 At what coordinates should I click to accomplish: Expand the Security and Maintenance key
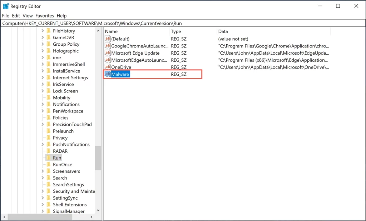coord(43,191)
